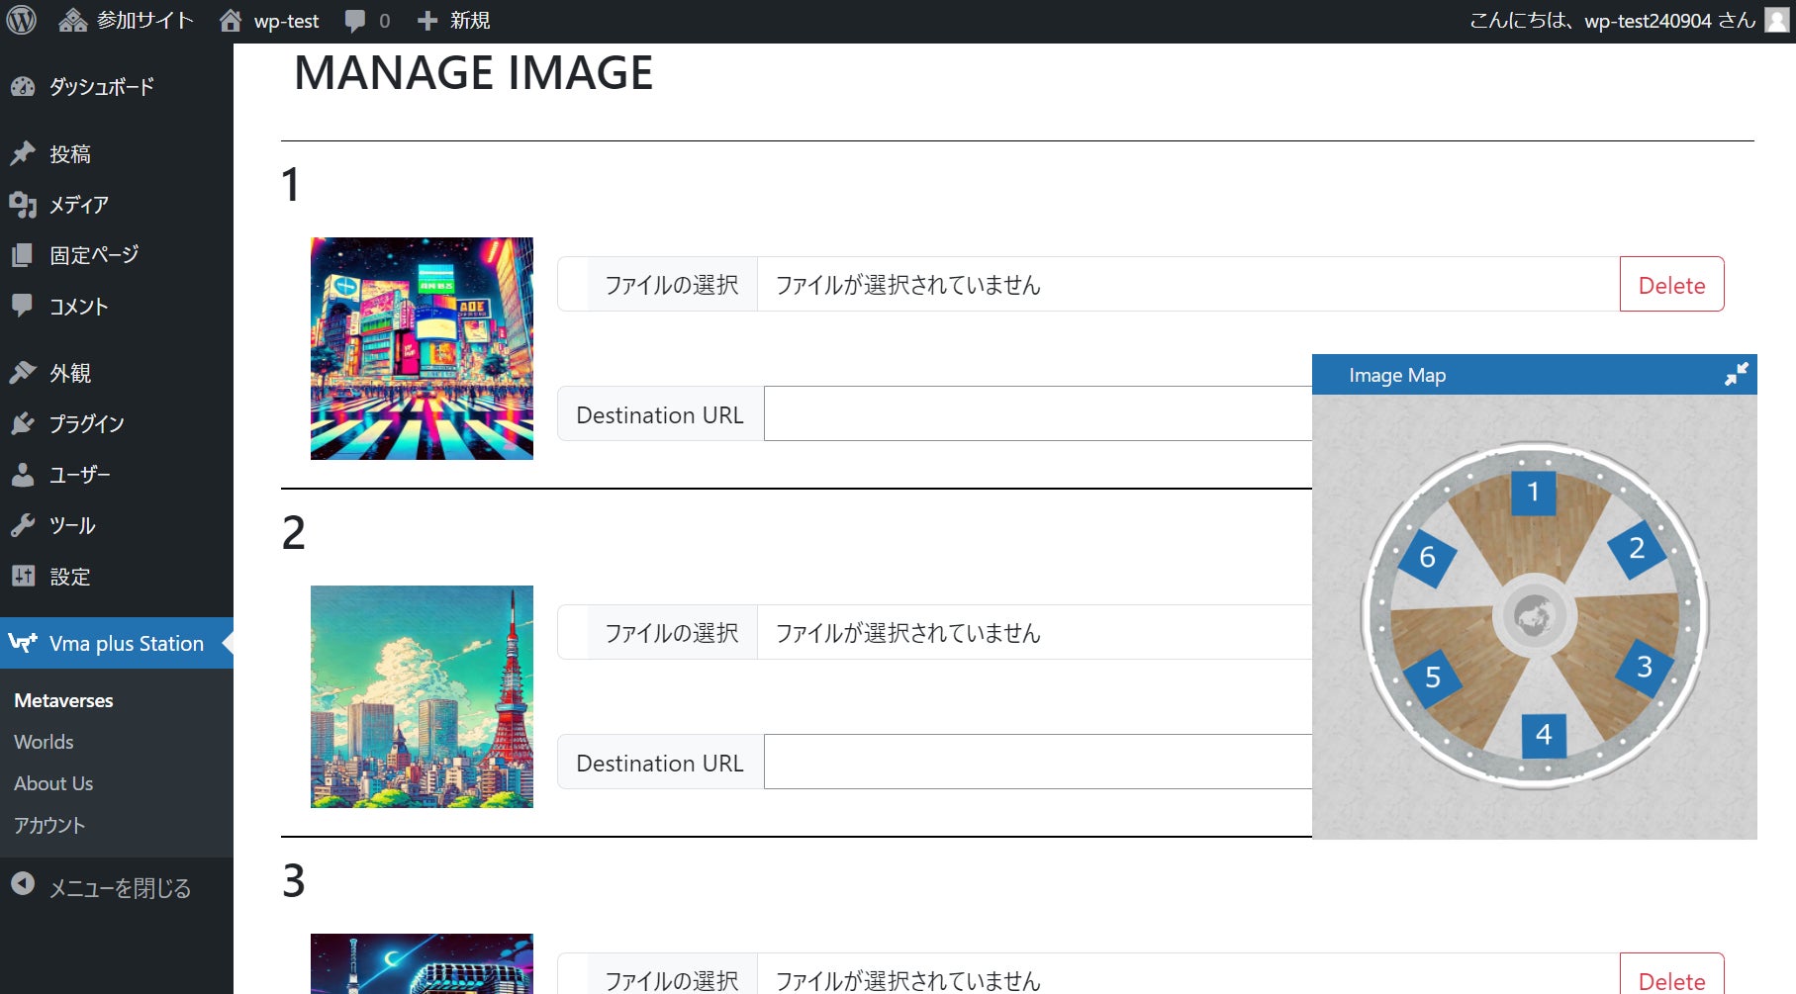Viewport: 1796px width, 994px height.
Task: Select marker 1 on Image Map
Action: (1533, 493)
